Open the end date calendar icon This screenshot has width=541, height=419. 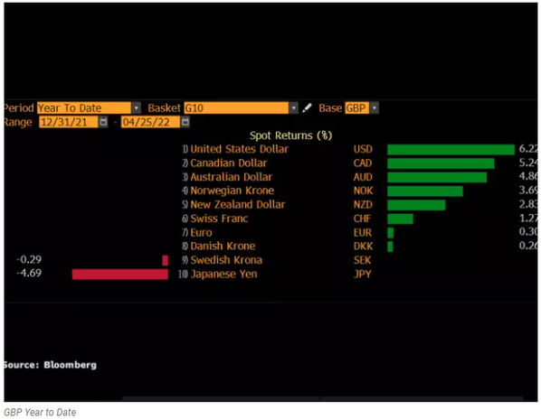(x=185, y=122)
